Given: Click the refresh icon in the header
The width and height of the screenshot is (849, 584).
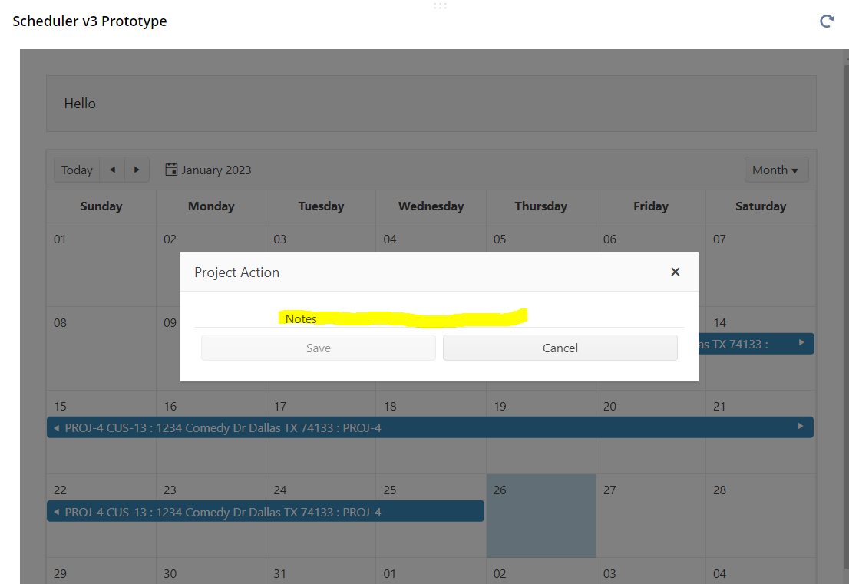Looking at the screenshot, I should 827,21.
